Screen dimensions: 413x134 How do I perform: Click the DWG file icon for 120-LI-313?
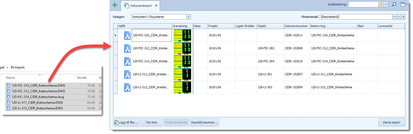128,87
